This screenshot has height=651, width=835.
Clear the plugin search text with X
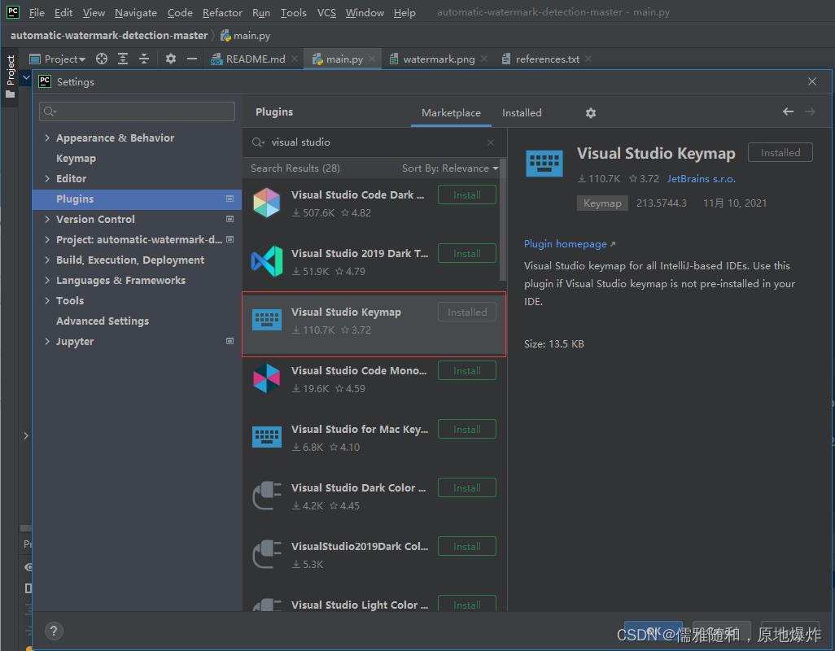(x=491, y=142)
